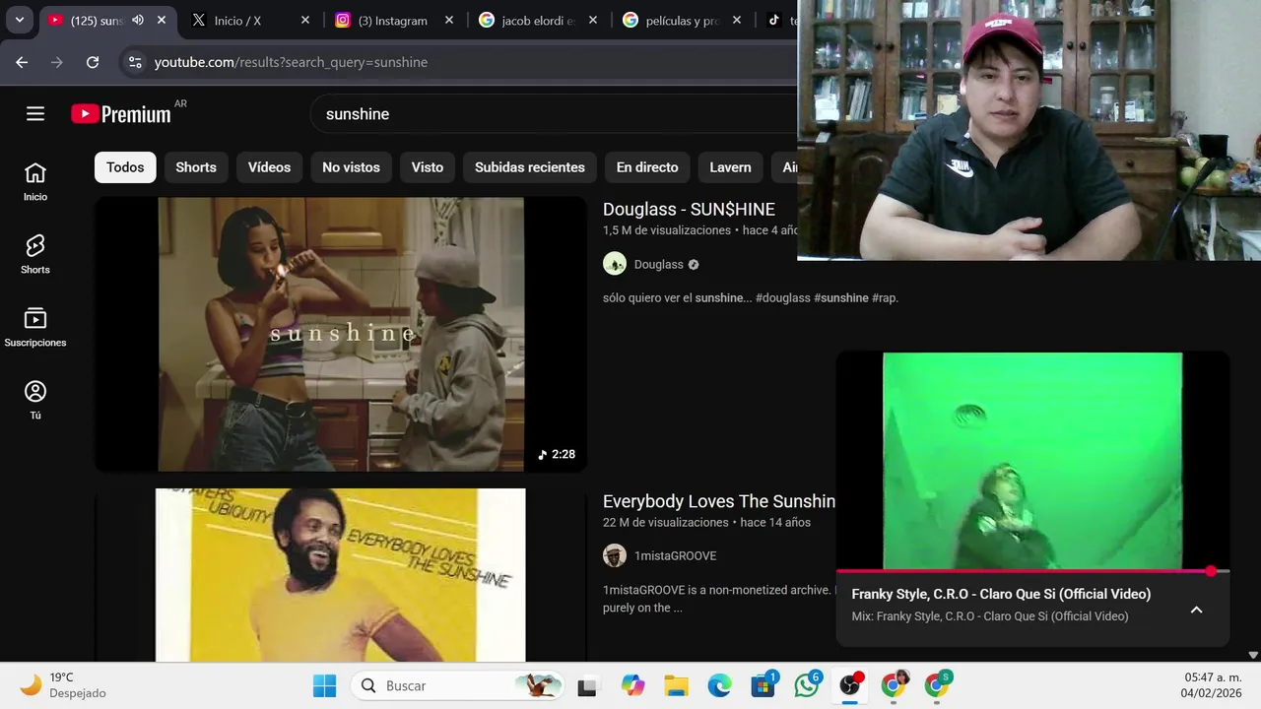
Task: Open the Windows Start menu
Action: (324, 685)
